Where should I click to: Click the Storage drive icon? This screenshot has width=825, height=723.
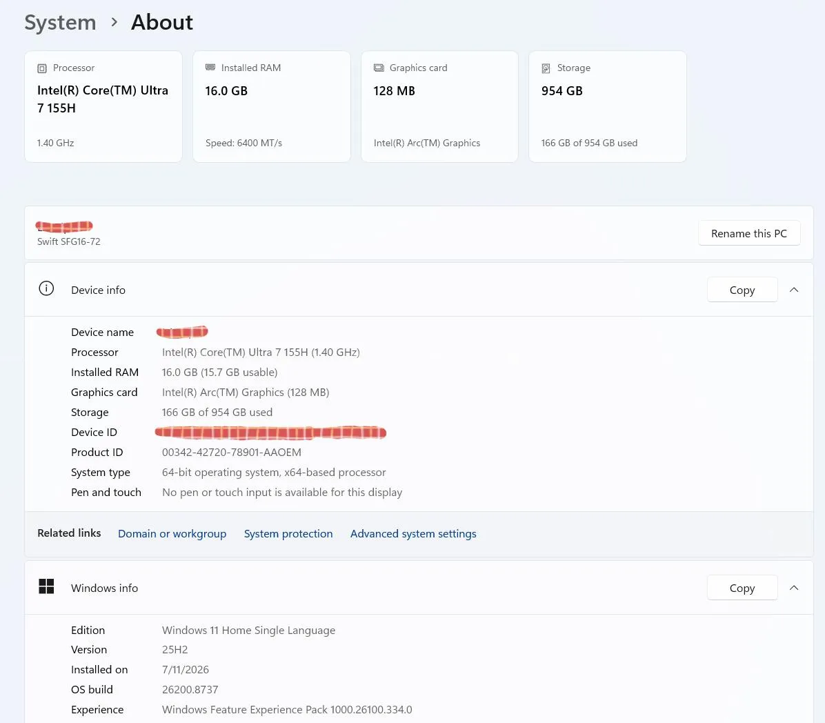546,68
